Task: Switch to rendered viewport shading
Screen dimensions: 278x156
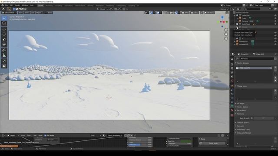Action: tap(176, 13)
